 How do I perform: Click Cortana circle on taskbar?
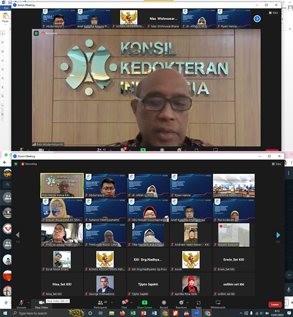(90, 313)
